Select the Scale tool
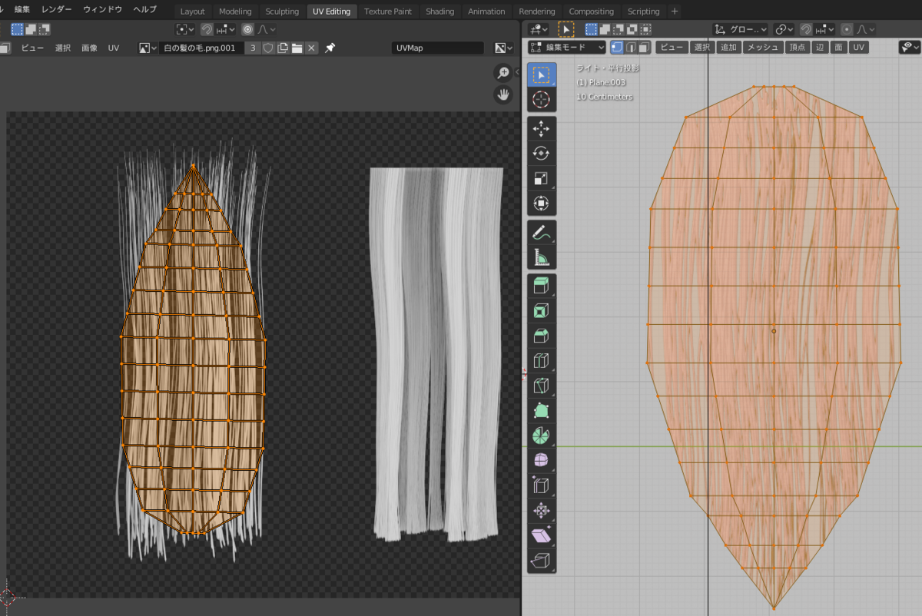This screenshot has height=616, width=922. pos(542,179)
